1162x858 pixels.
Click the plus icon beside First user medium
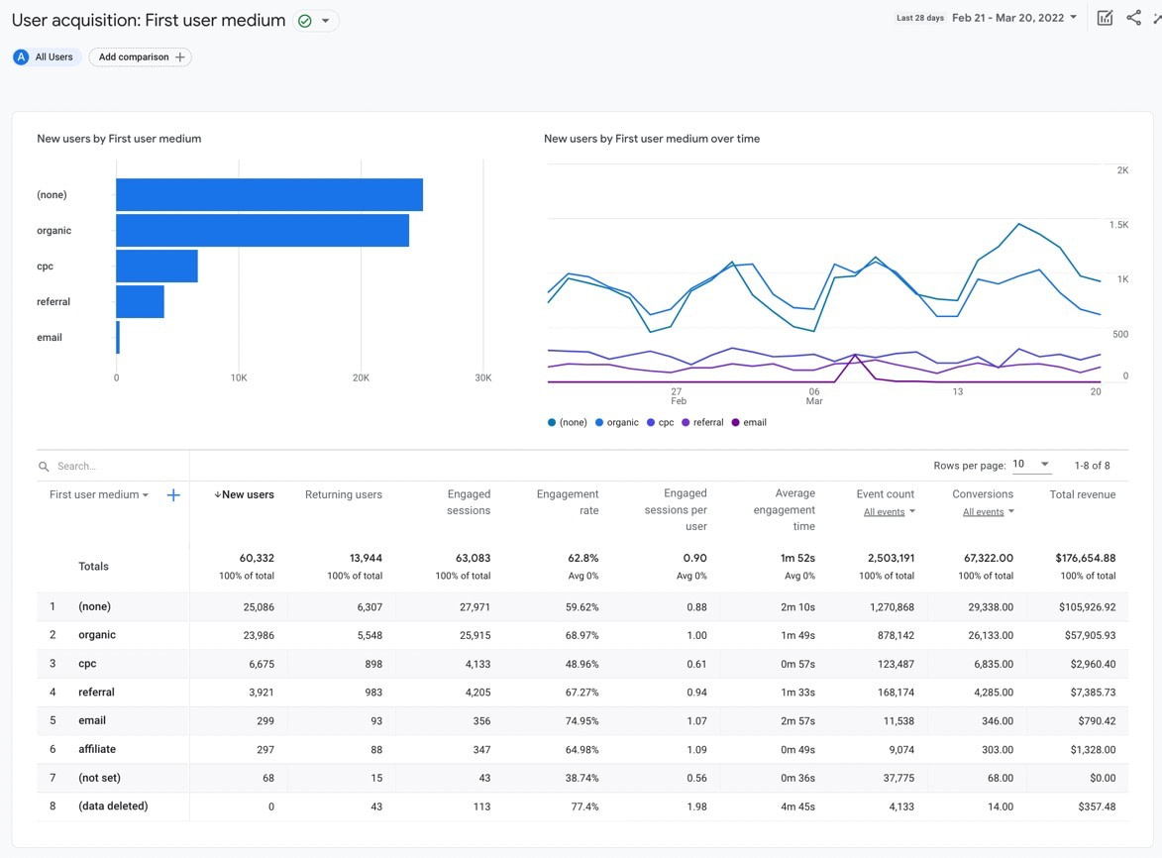tap(173, 494)
